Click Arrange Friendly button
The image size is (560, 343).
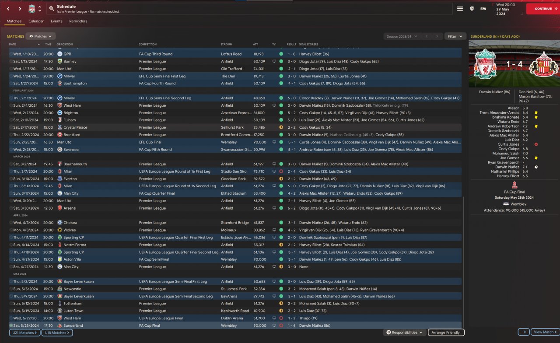pos(446,332)
